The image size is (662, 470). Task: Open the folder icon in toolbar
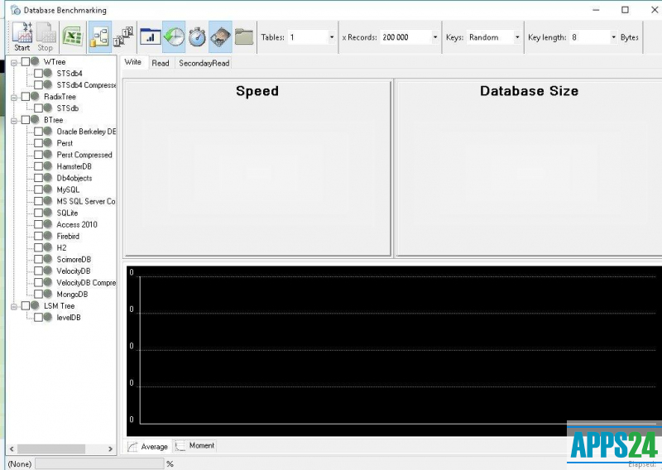[243, 37]
